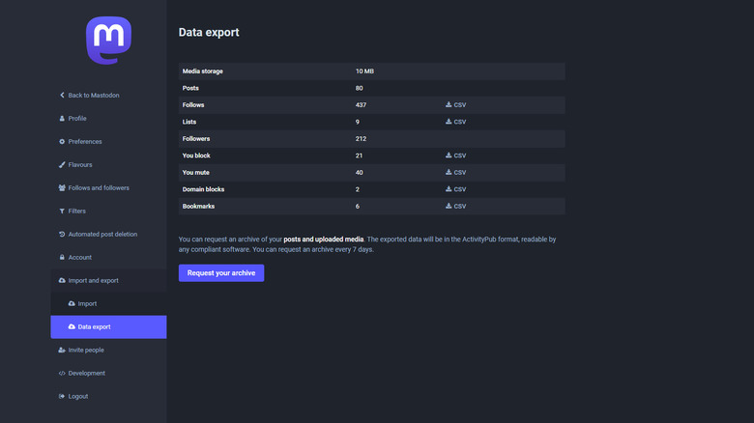The image size is (754, 423).
Task: Click download icon in Bookmarks row
Action: tap(449, 206)
